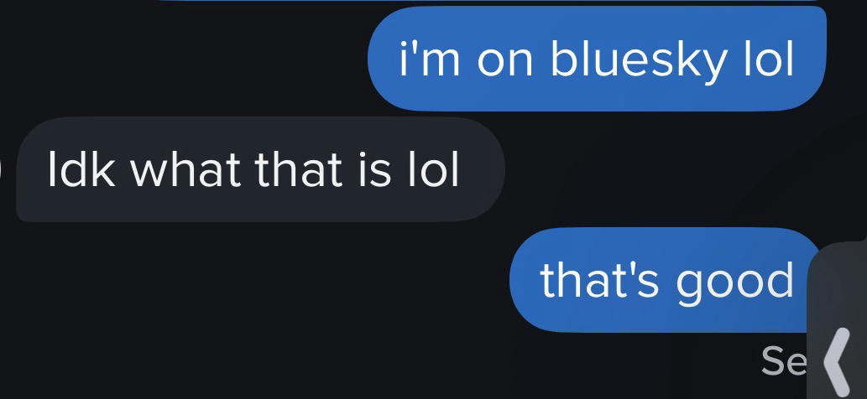Click the word "Idk" in the gray bubble
This screenshot has height=399, width=867.
point(81,168)
